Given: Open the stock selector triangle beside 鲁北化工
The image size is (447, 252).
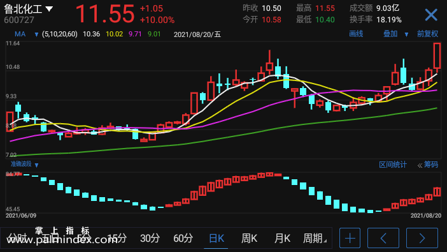Looking at the screenshot, I should 49,9.
